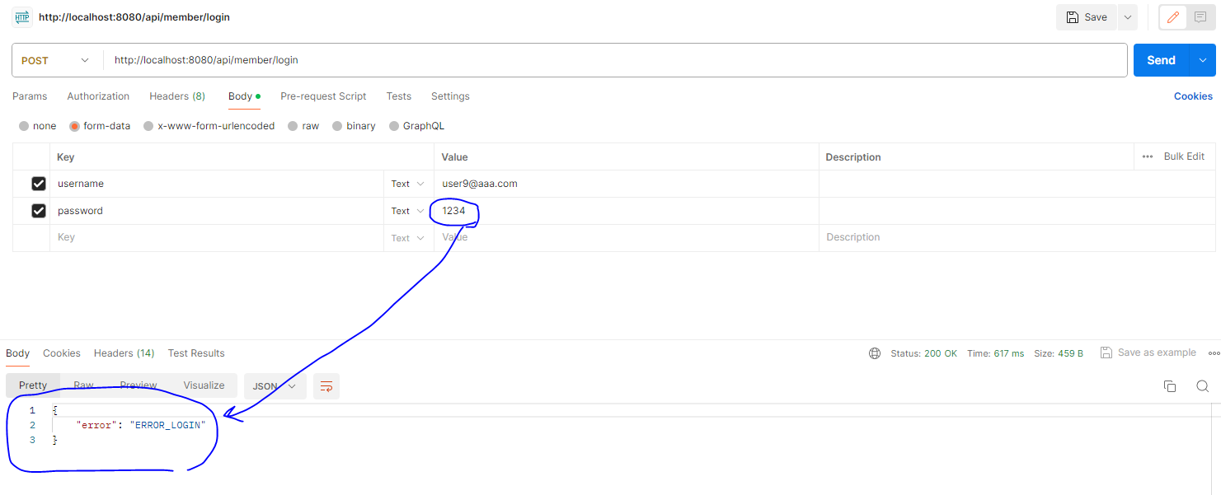Click the request URL input field
1221x495 pixels.
click(615, 60)
